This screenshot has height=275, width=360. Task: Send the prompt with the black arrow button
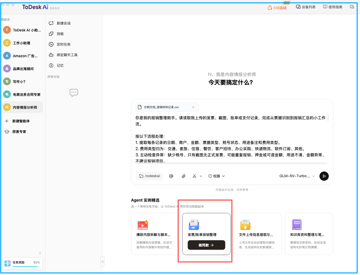click(324, 176)
